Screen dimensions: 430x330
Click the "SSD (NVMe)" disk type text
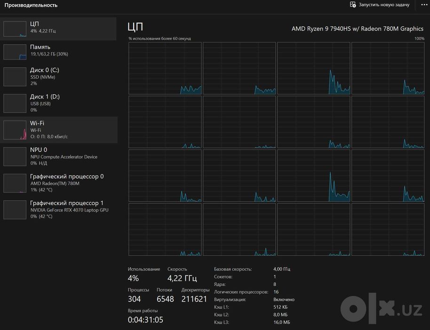[x=43, y=77]
